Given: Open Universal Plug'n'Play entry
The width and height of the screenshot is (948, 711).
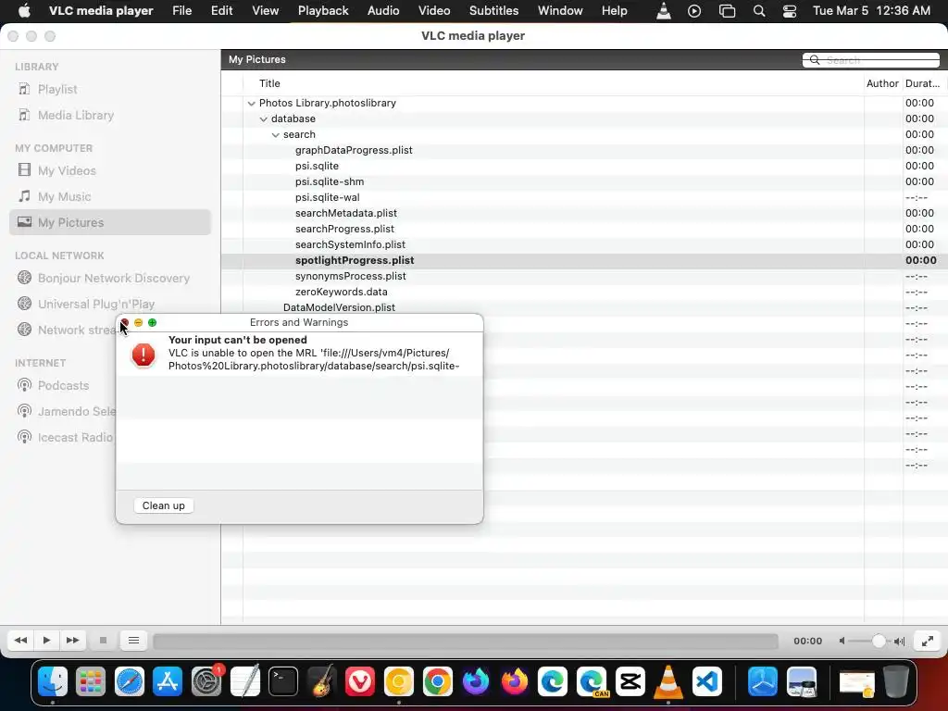Looking at the screenshot, I should 96,304.
